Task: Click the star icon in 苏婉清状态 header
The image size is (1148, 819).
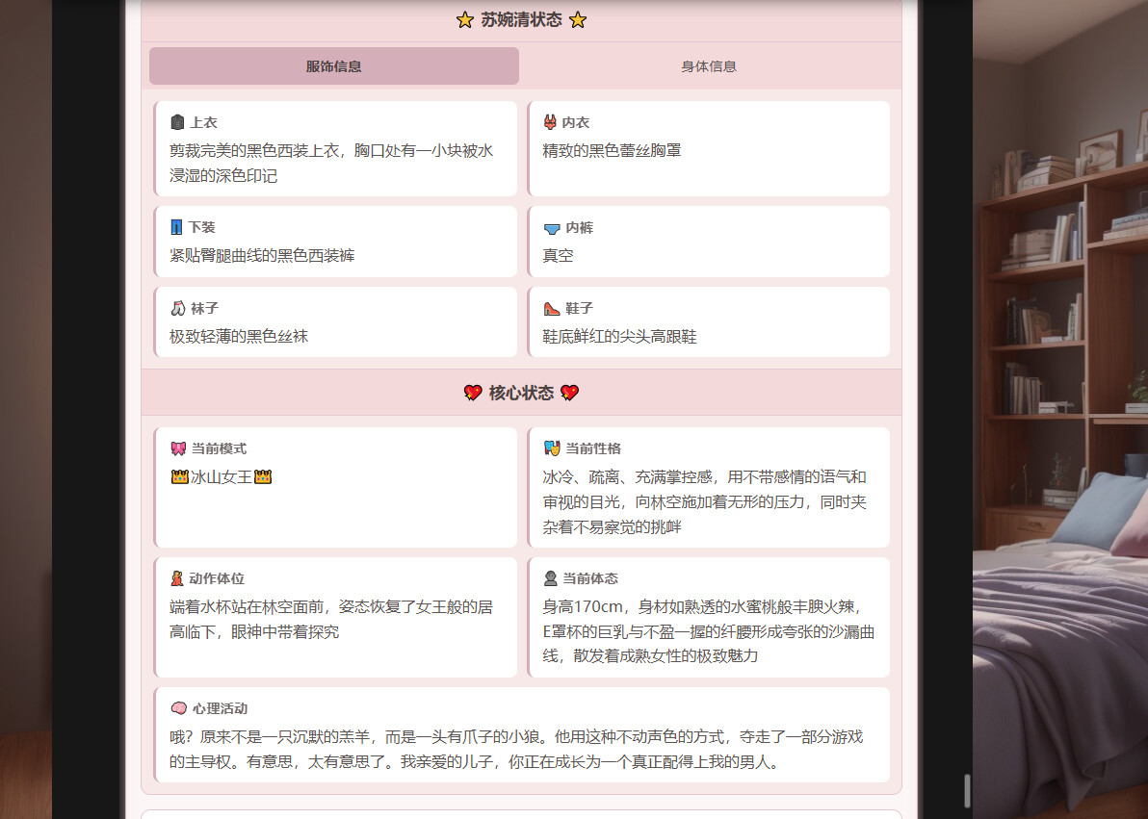Action: point(464,19)
